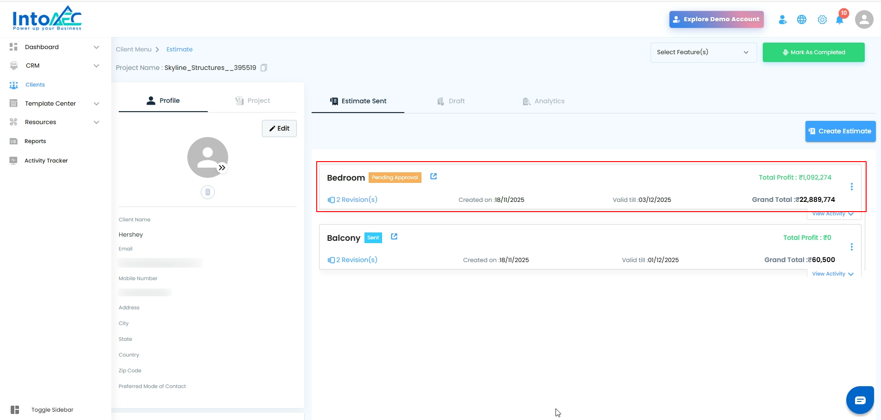The height and width of the screenshot is (420, 881).
Task: Switch to the Project tab
Action: click(x=252, y=100)
